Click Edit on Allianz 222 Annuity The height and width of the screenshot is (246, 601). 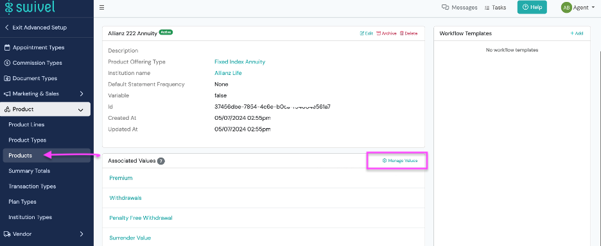click(x=367, y=33)
